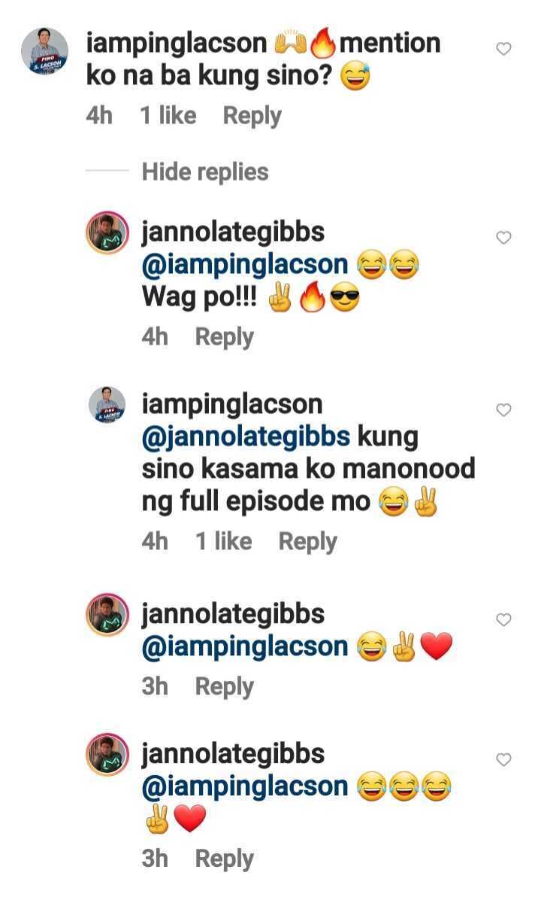Open iampinglacson username on the top comment
The width and height of the screenshot is (541, 906).
pyautogui.click(x=177, y=44)
